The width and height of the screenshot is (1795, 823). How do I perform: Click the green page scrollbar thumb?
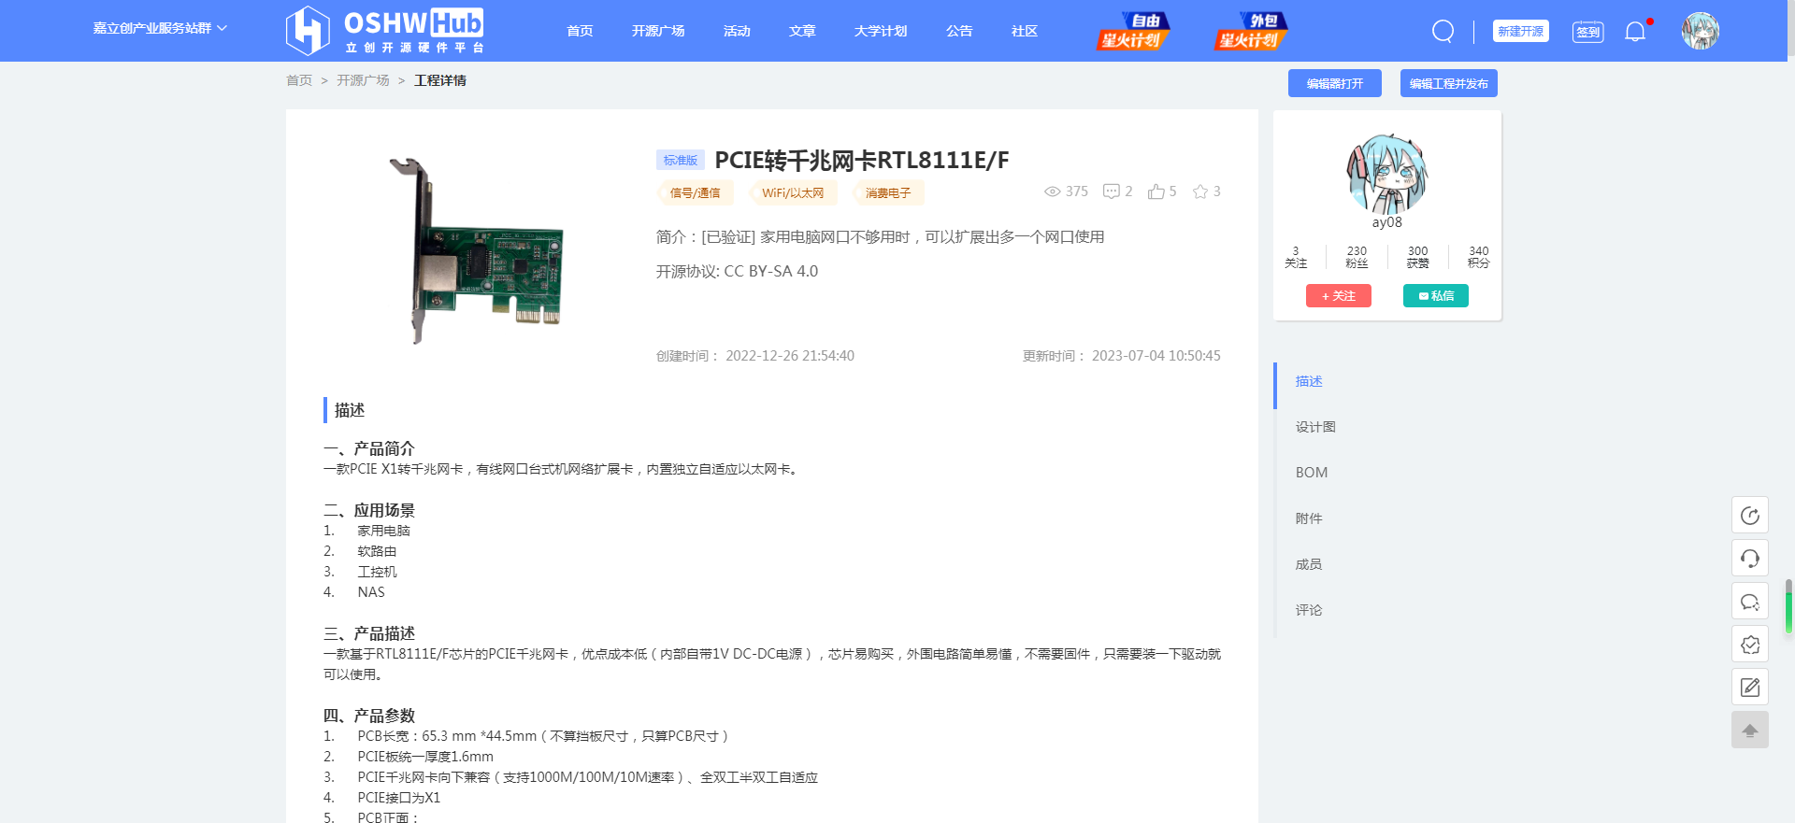tap(1788, 607)
